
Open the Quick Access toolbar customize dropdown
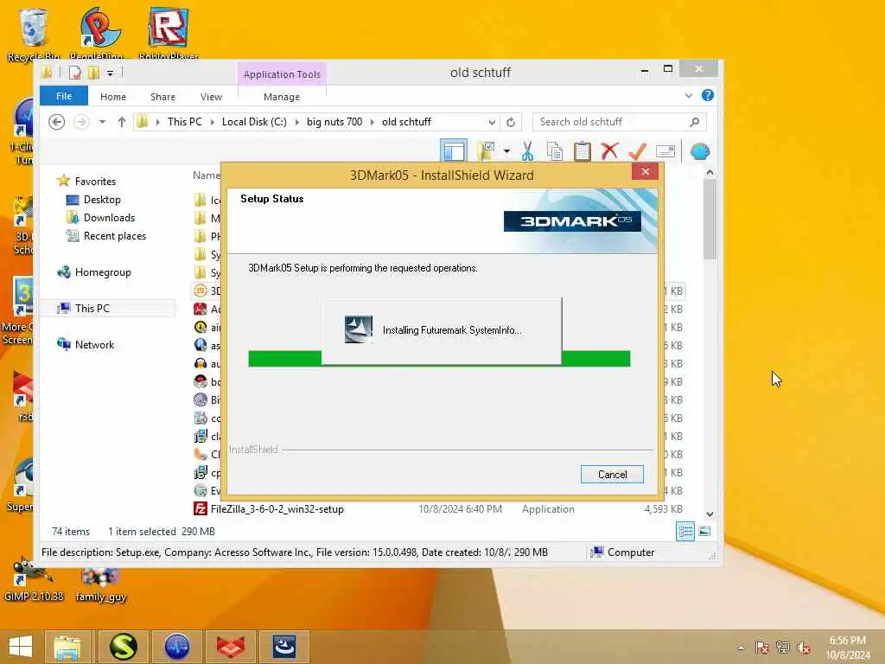pos(110,73)
